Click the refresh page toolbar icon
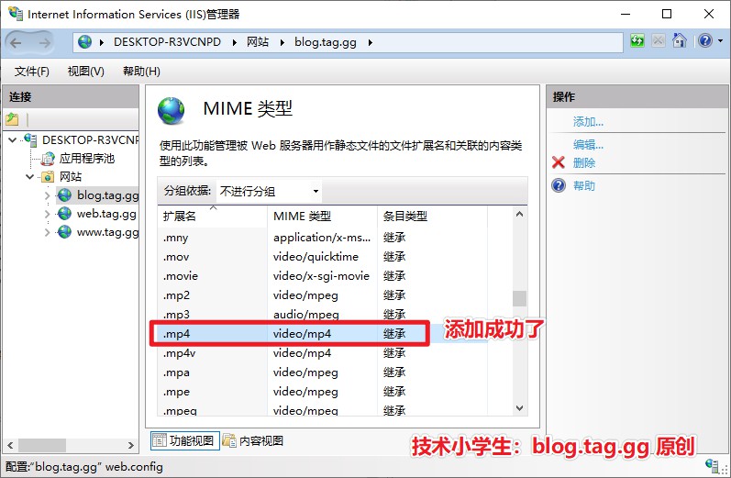Screen dimensions: 731x478 pyautogui.click(x=637, y=41)
